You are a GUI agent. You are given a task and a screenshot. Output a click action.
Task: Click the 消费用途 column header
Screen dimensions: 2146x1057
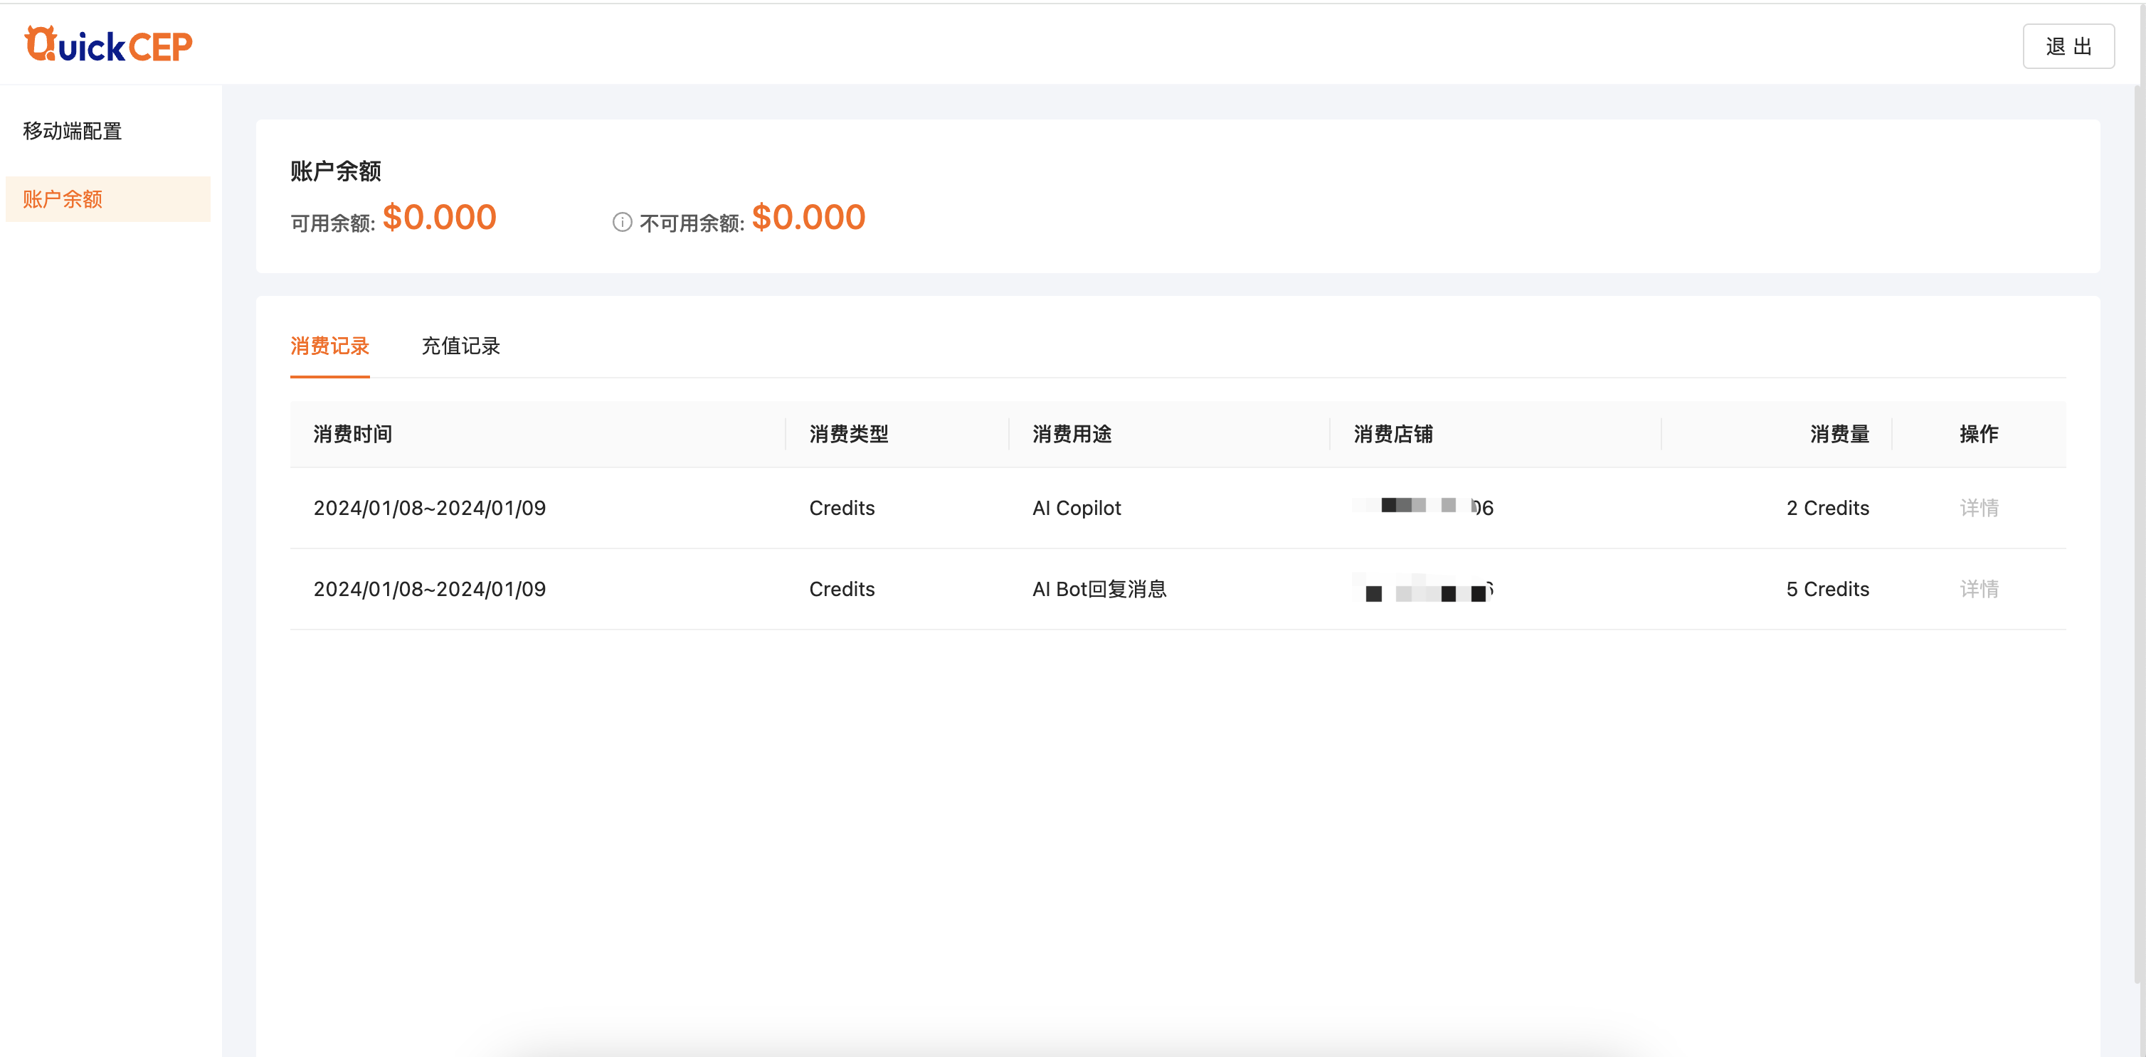click(x=1072, y=434)
